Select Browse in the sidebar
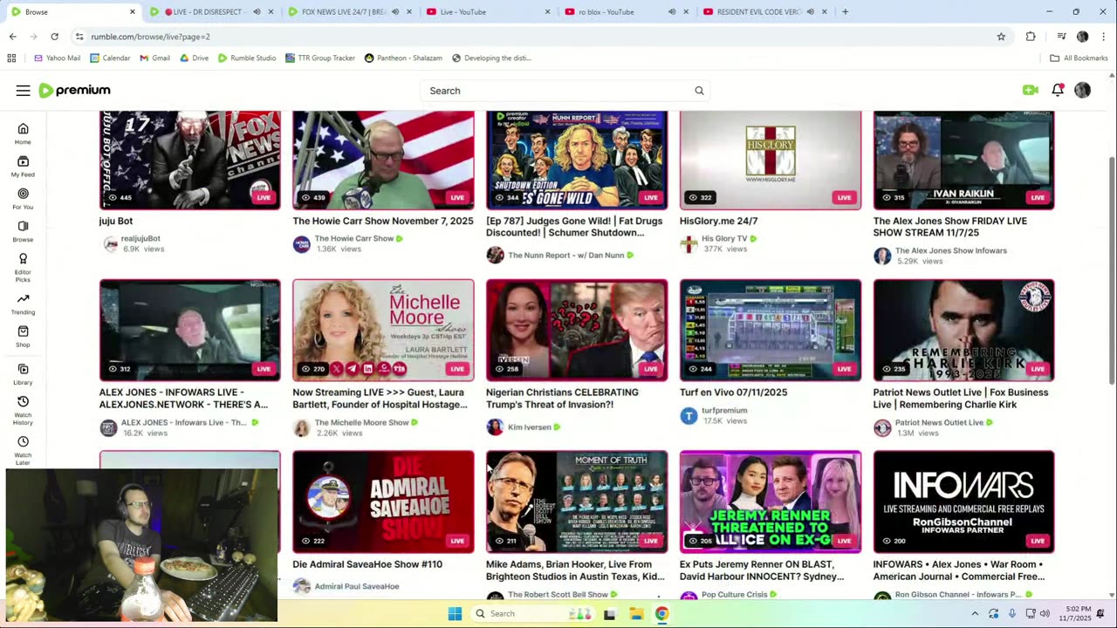 coord(23,231)
